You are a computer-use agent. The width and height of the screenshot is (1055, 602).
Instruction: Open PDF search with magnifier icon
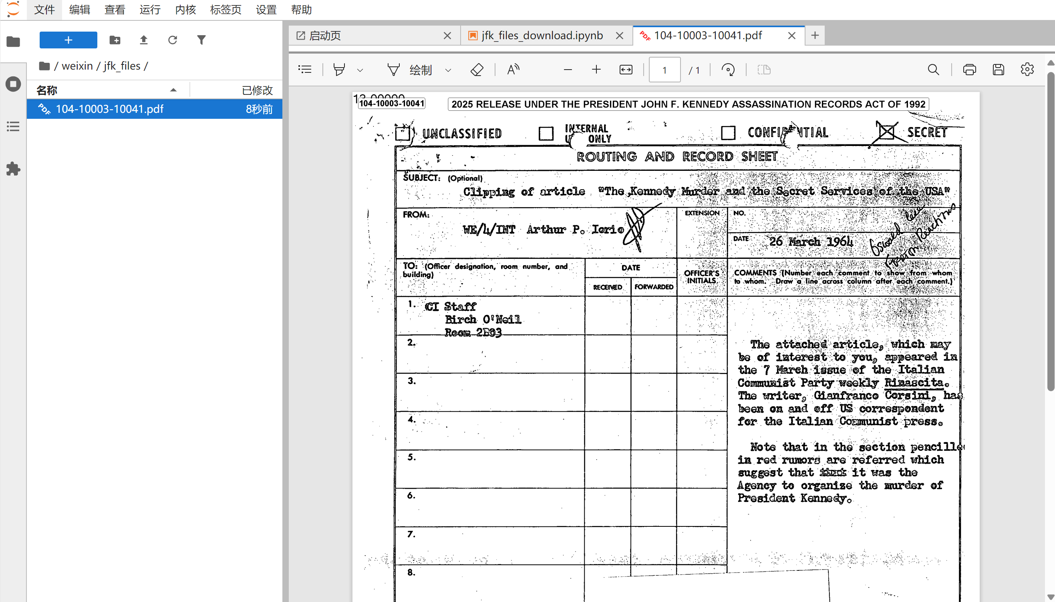(933, 70)
